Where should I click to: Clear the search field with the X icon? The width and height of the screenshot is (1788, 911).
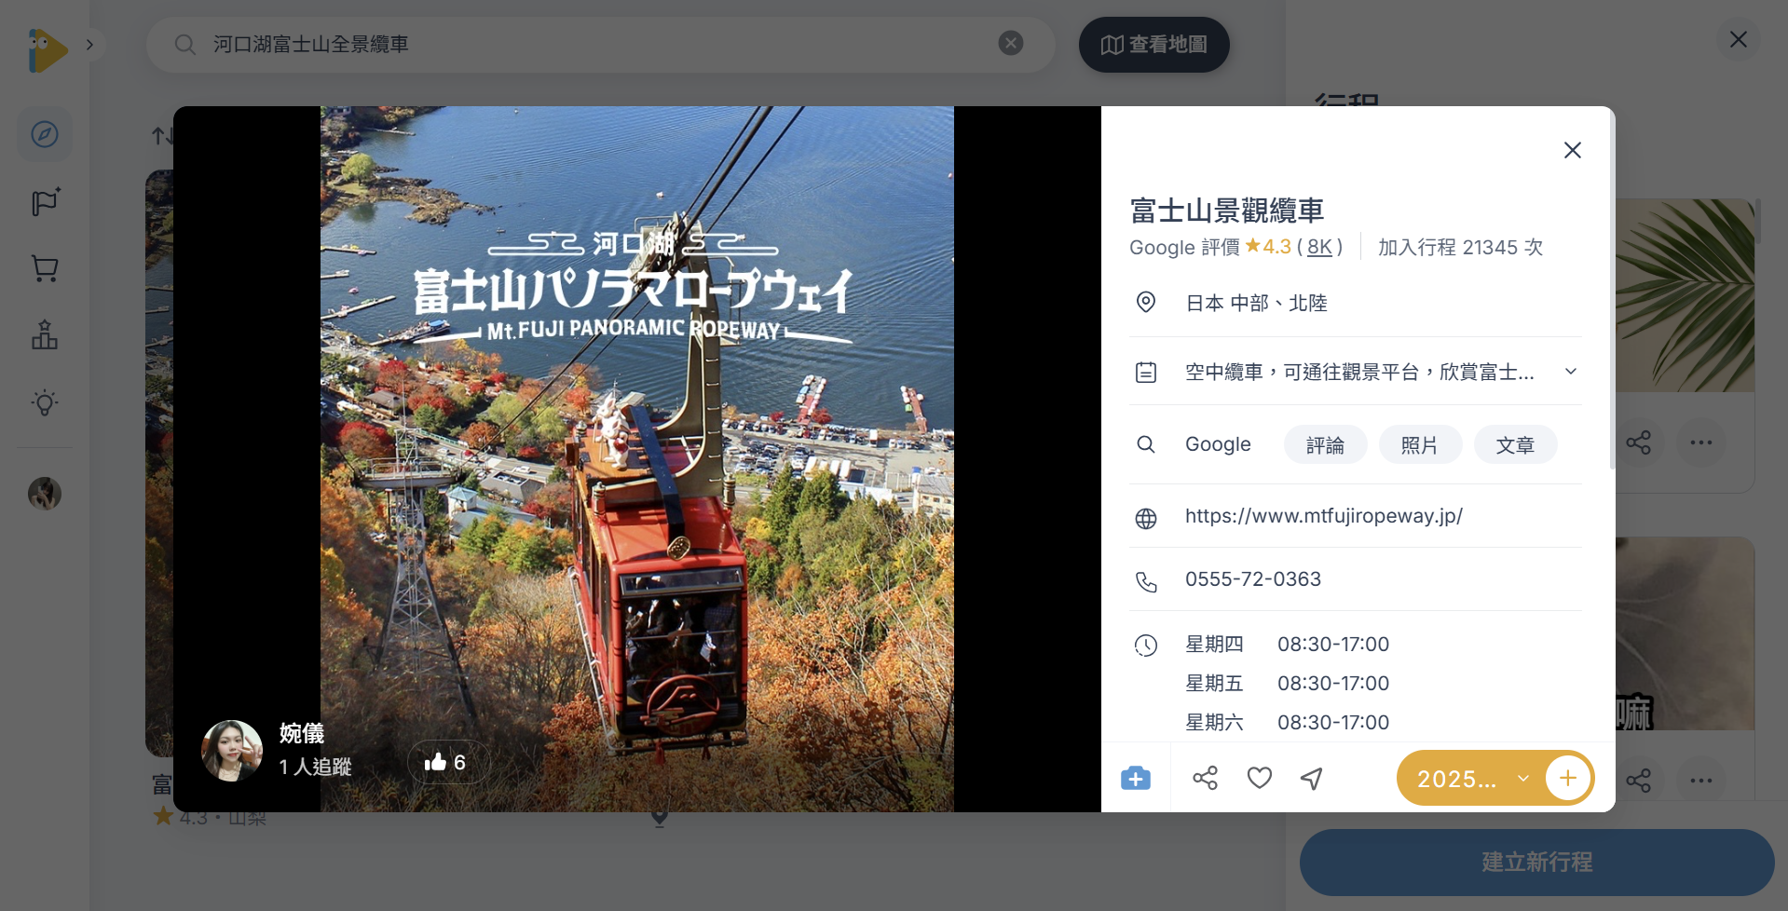(x=1011, y=43)
